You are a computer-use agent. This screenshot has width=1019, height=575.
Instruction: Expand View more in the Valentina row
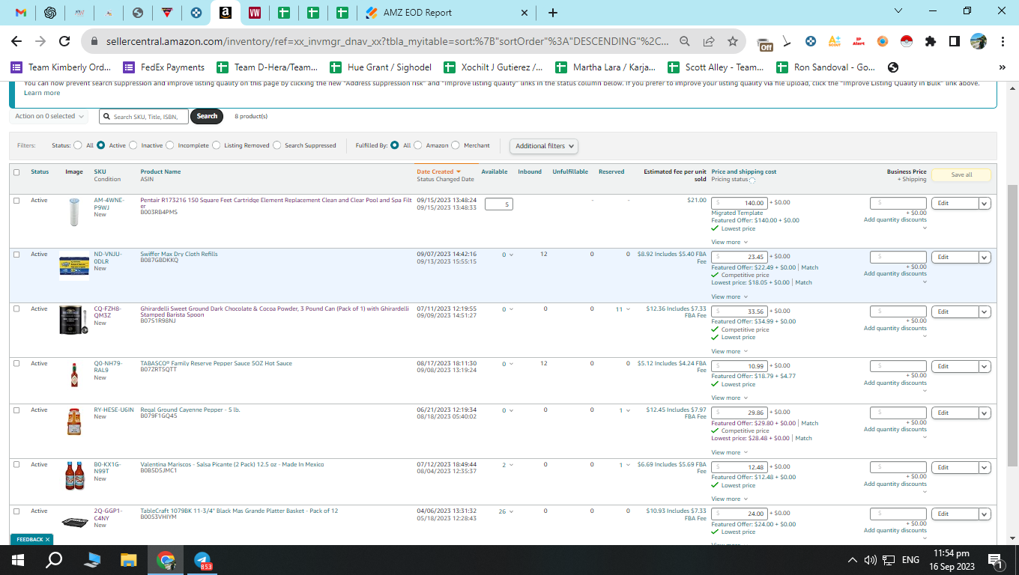coord(728,499)
